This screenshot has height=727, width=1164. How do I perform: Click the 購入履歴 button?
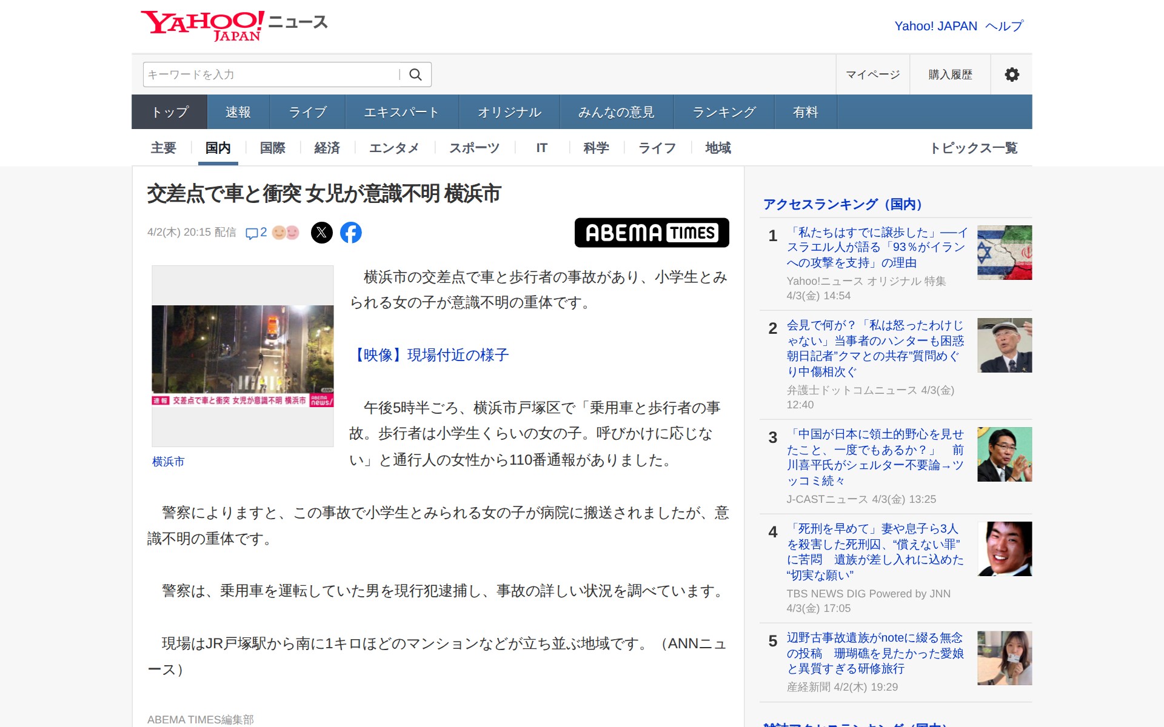[950, 75]
